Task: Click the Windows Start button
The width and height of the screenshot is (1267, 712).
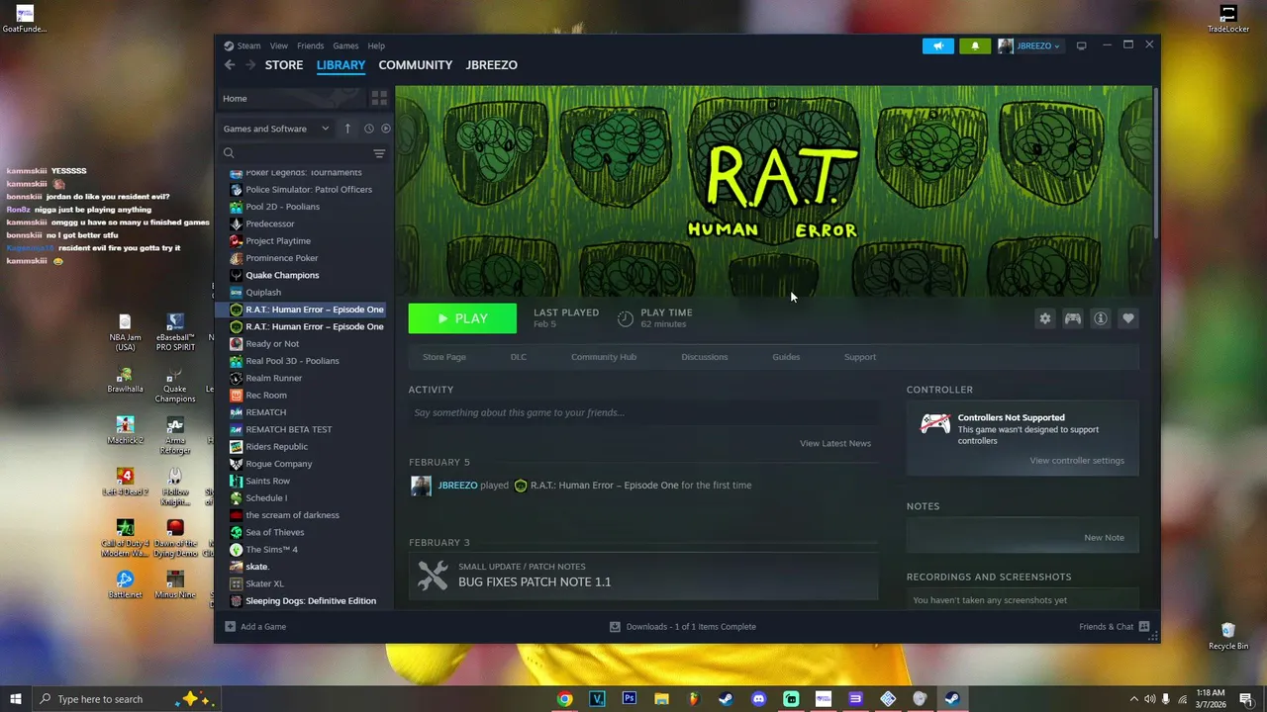Action: (15, 699)
